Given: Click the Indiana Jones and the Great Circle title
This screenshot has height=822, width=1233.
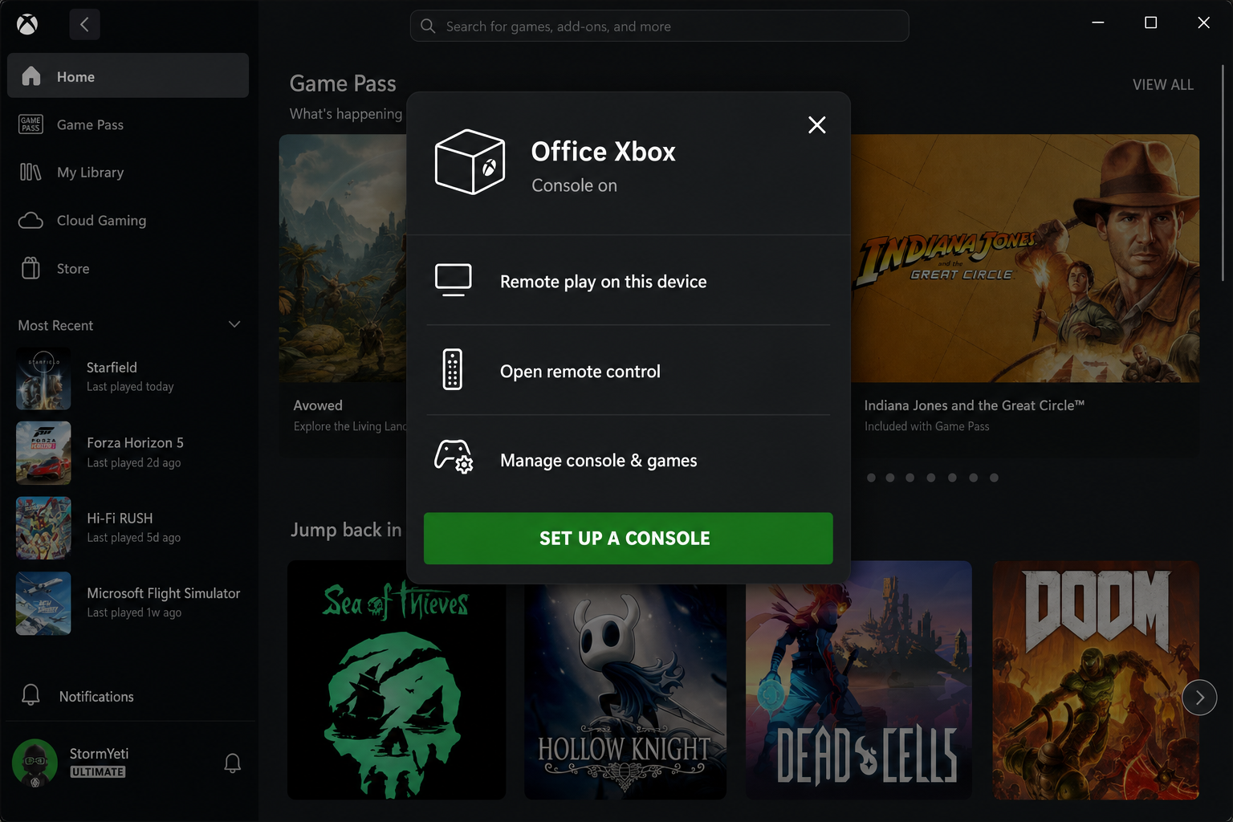Looking at the screenshot, I should (974, 405).
